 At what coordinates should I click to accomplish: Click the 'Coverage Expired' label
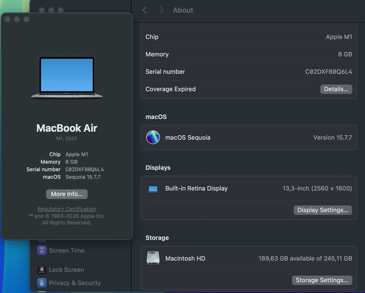(170, 89)
